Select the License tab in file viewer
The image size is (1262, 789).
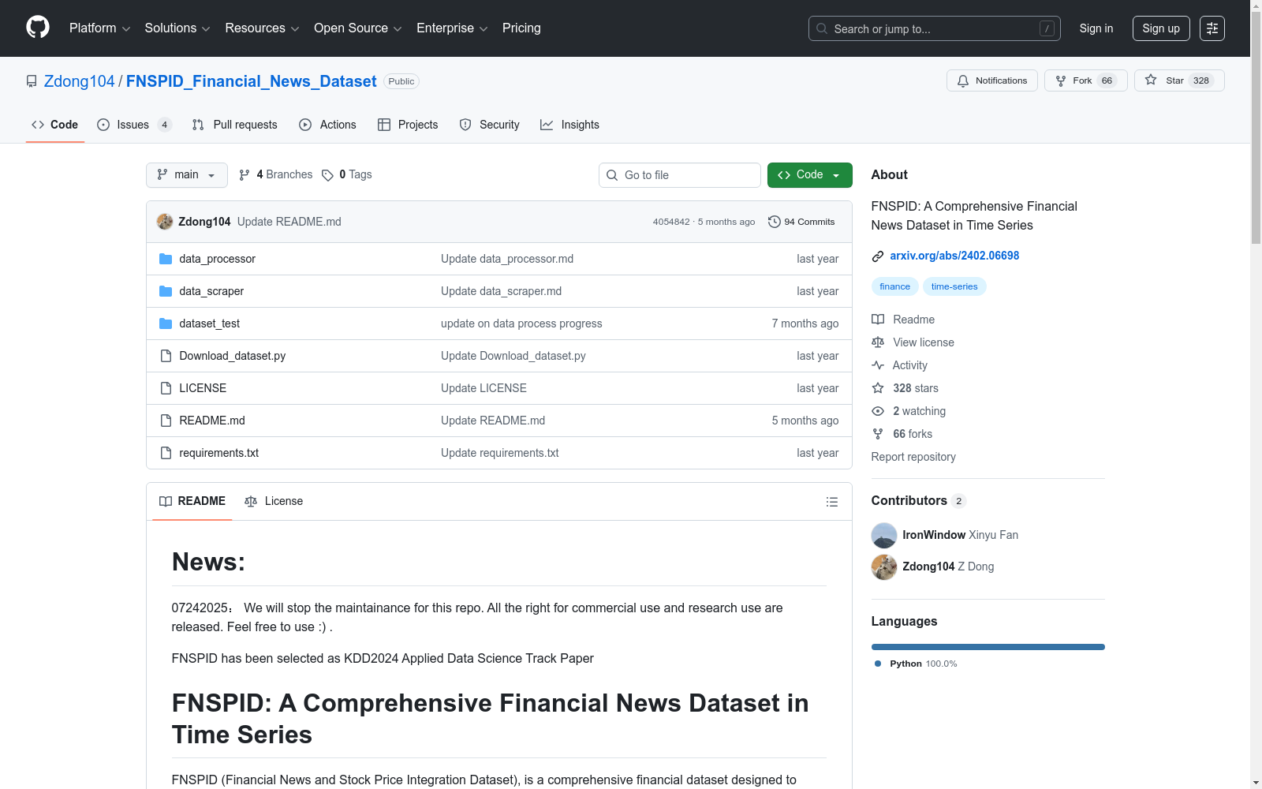(274, 502)
